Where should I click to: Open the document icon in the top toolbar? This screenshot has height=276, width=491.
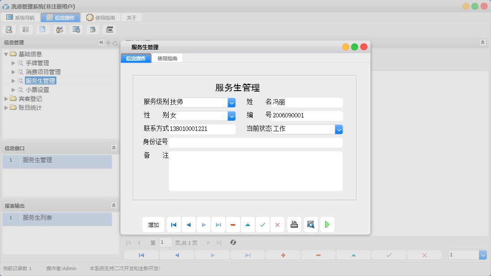pyautogui.click(x=42, y=29)
